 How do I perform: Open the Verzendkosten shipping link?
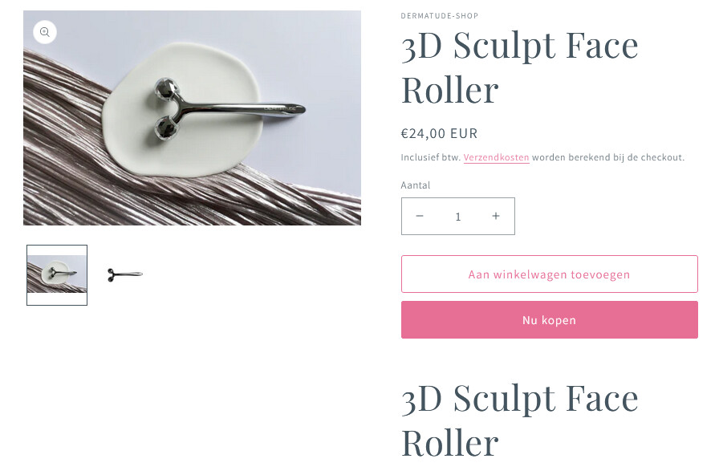point(496,157)
